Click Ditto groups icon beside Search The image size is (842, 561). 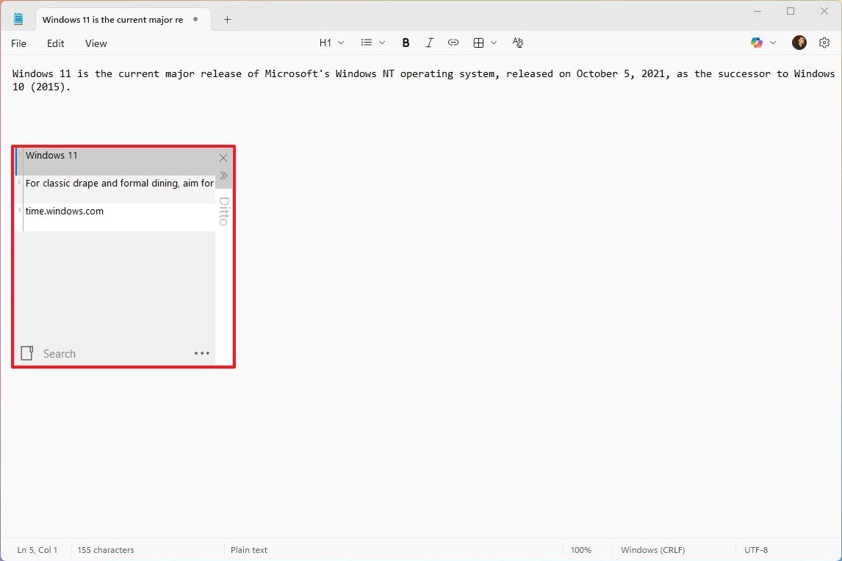click(27, 353)
